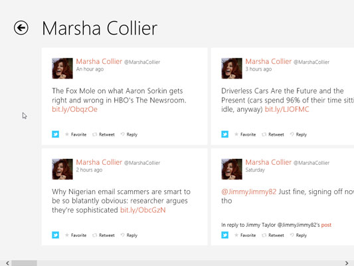Image resolution: width=354 pixels, height=266 pixels.
Task: Click avatar on the Fox Mole tweet
Action: click(x=62, y=68)
